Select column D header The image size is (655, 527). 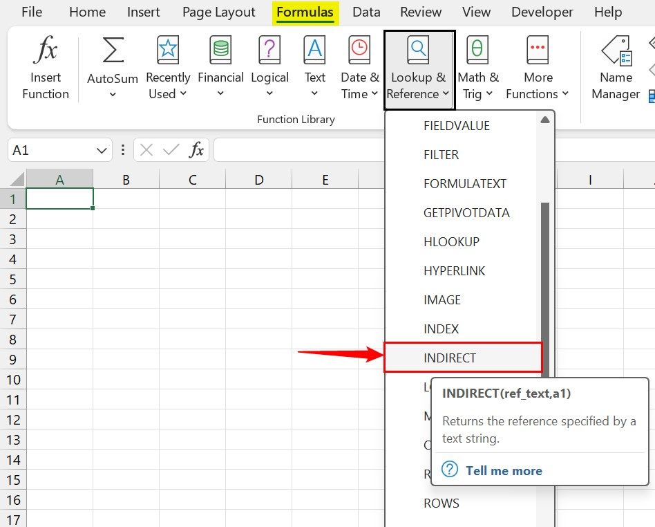click(x=259, y=179)
